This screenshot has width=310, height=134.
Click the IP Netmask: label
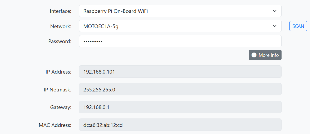coord(57,90)
